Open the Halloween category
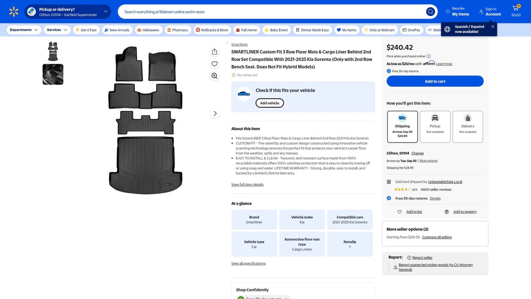531x299 pixels. click(x=148, y=30)
